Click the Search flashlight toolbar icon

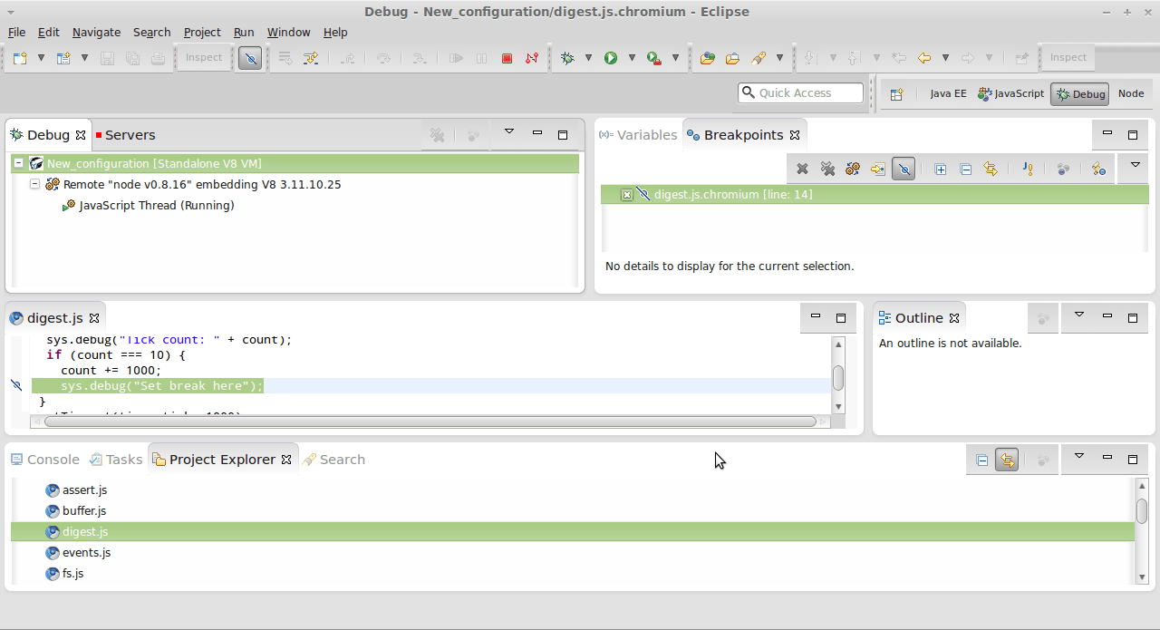point(759,58)
